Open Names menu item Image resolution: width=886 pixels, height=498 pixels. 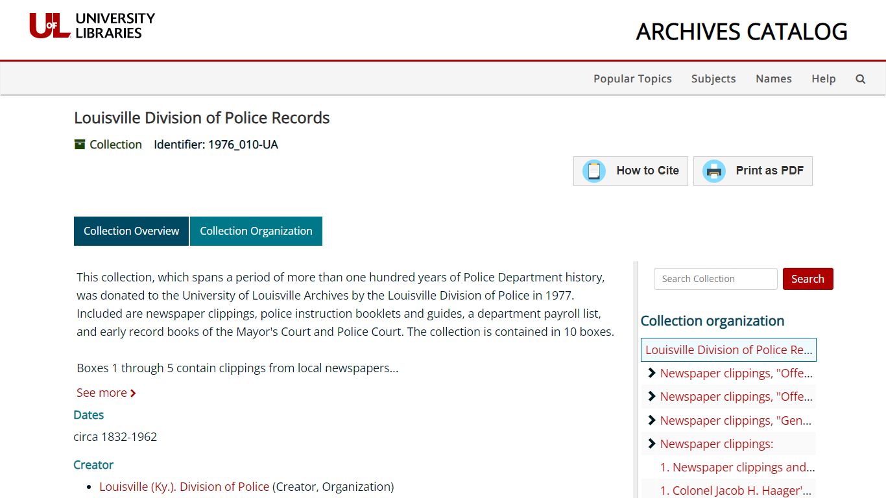click(774, 78)
